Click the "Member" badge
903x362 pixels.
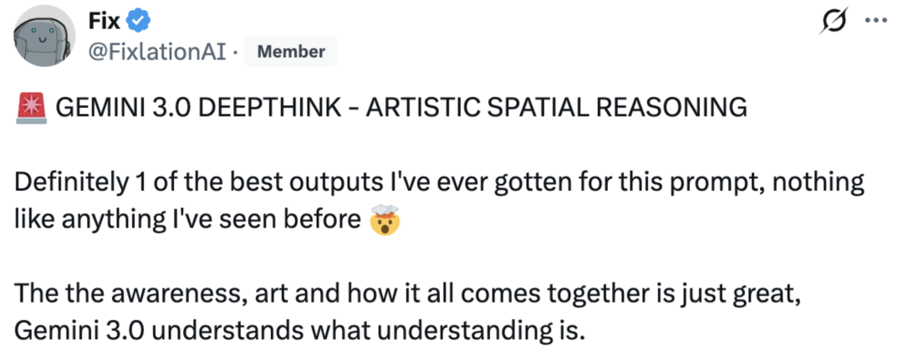point(291,52)
